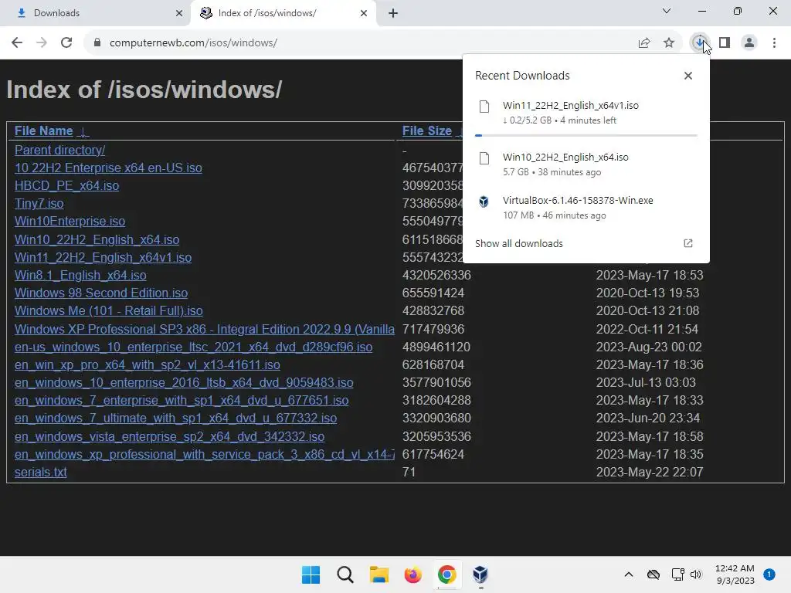
Task: Open the Chrome profile avatar
Action: [749, 43]
